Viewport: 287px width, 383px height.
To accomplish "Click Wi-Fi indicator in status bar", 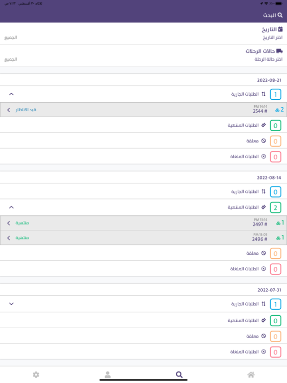I will click(266, 3).
